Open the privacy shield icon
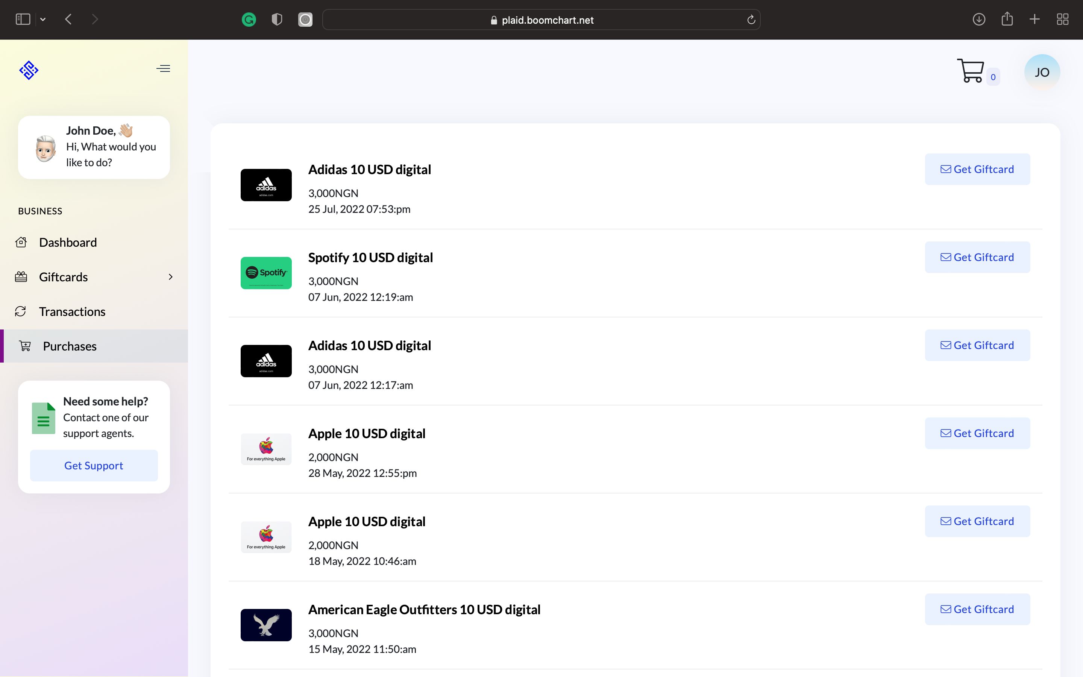 [x=277, y=20]
